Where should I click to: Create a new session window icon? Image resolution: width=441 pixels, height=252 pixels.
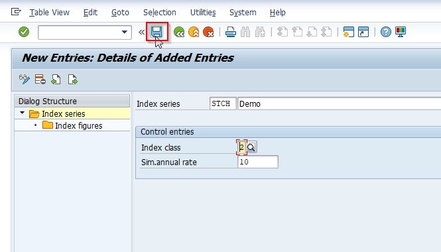tap(349, 32)
